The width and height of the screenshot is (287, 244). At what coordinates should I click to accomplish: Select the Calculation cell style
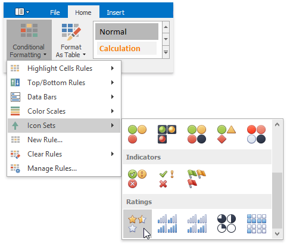tap(127, 48)
